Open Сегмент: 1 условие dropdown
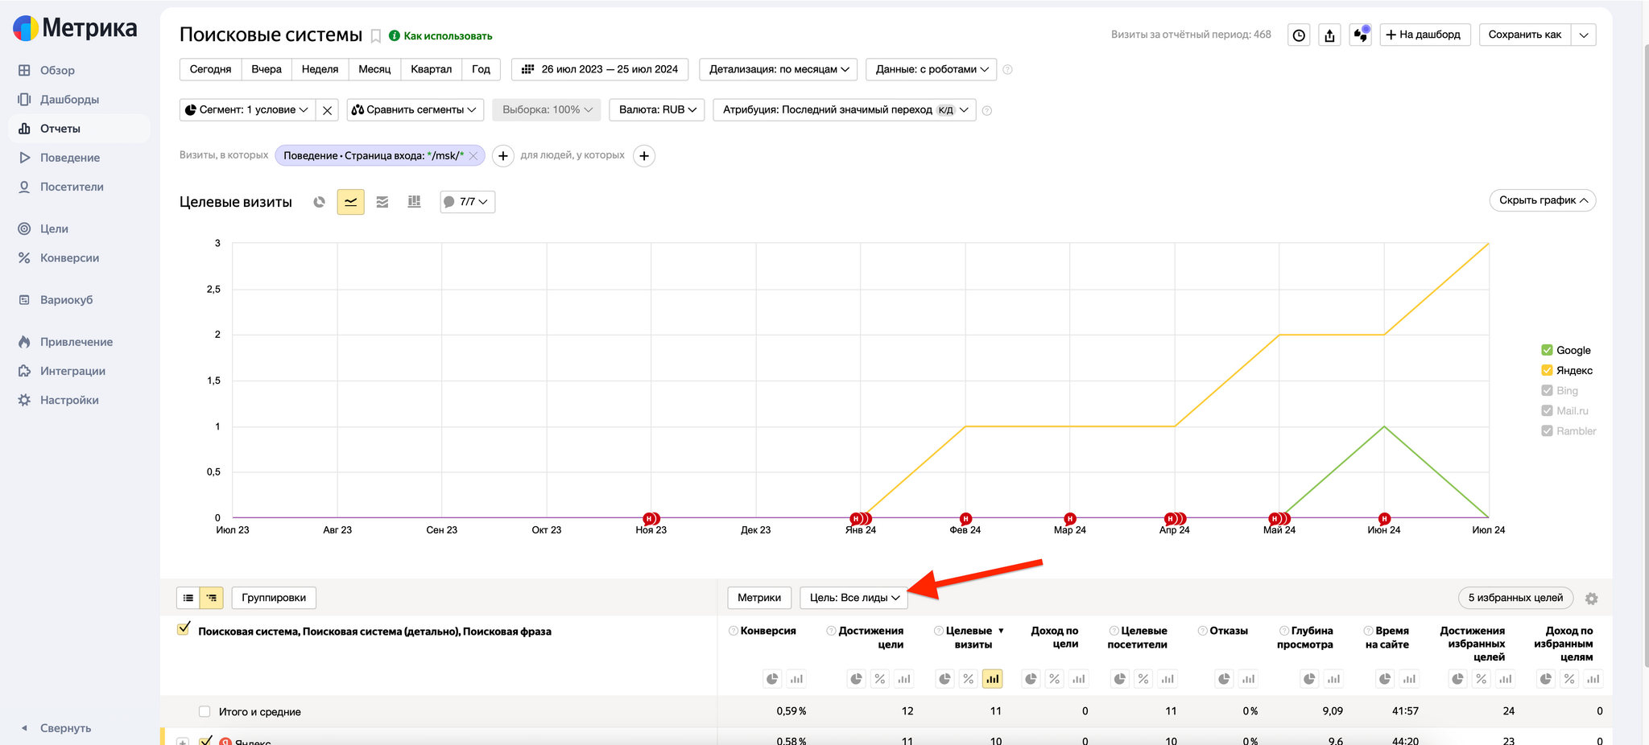This screenshot has width=1649, height=745. (x=247, y=110)
